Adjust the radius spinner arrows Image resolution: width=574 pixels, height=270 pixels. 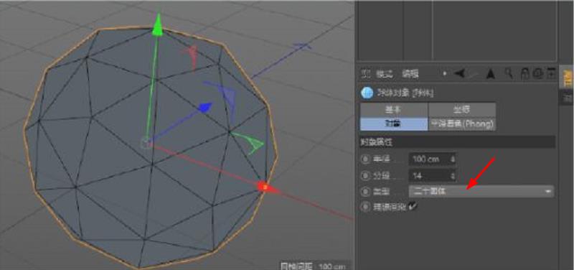point(453,159)
